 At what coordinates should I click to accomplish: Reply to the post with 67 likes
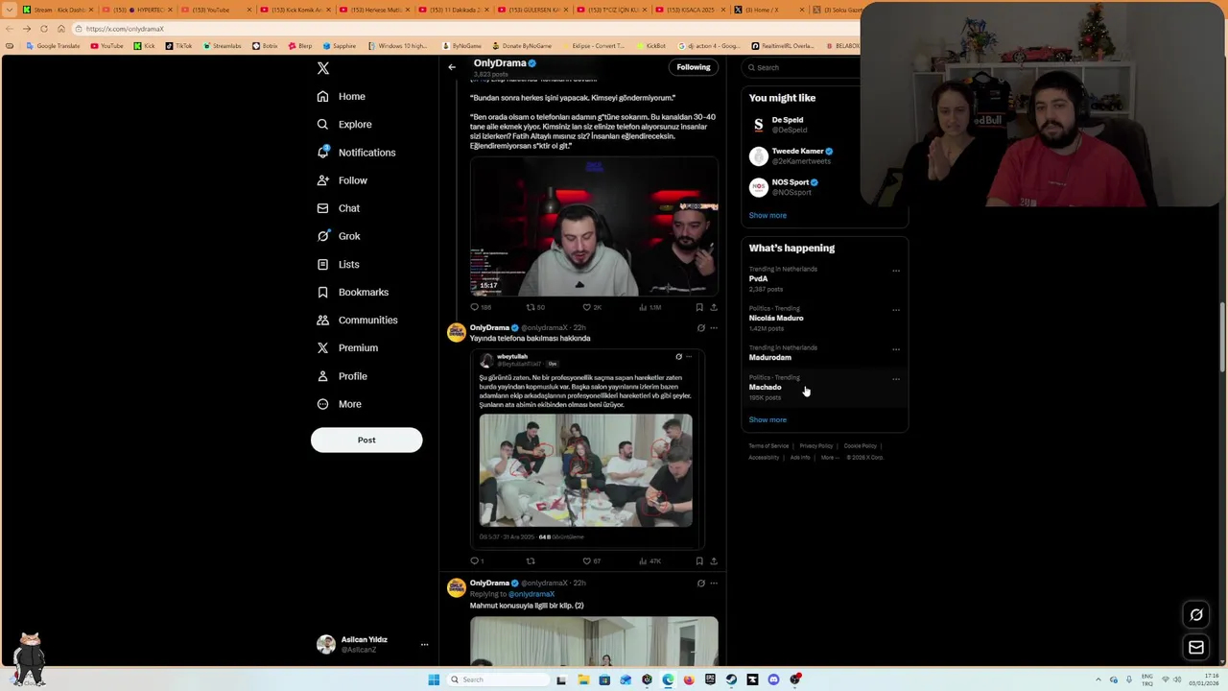477,560
